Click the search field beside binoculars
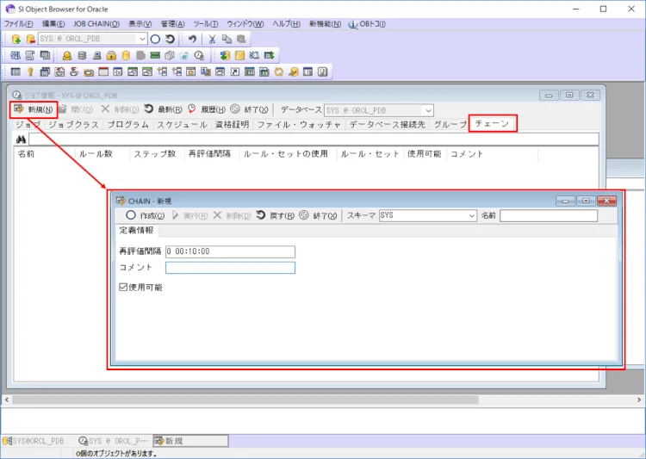 (x=314, y=140)
